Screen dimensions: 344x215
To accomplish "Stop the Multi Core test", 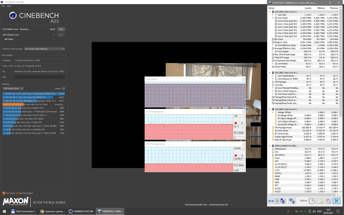I will coord(61,29).
